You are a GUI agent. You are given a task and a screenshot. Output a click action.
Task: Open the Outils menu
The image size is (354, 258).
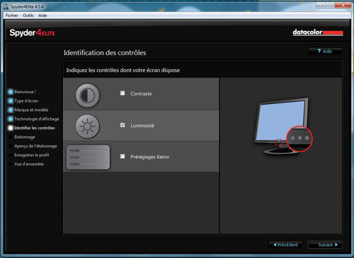pos(28,16)
